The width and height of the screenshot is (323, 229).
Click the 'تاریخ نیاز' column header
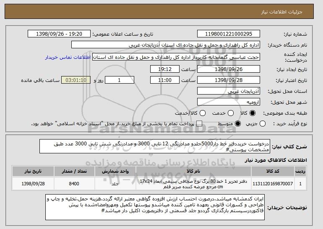pyautogui.click(x=33, y=171)
